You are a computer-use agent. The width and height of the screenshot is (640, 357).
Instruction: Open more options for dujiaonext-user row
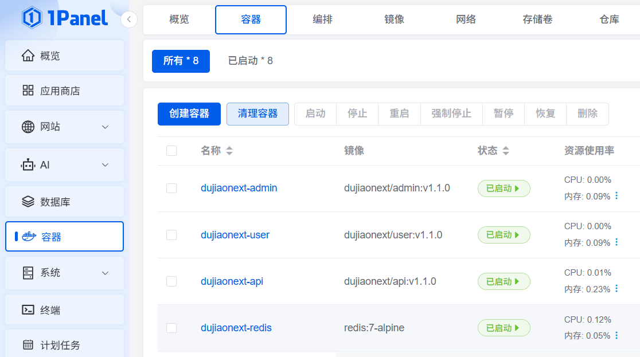pyautogui.click(x=616, y=242)
